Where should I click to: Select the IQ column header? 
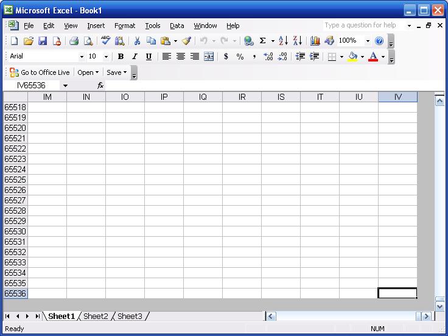pos(203,97)
